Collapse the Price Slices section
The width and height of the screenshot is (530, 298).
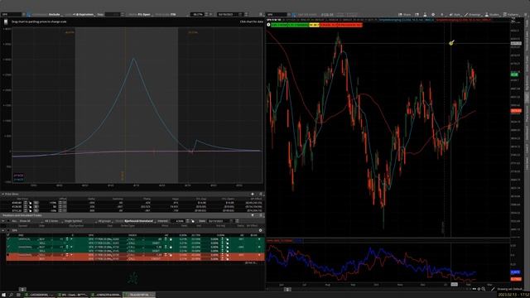3,195
